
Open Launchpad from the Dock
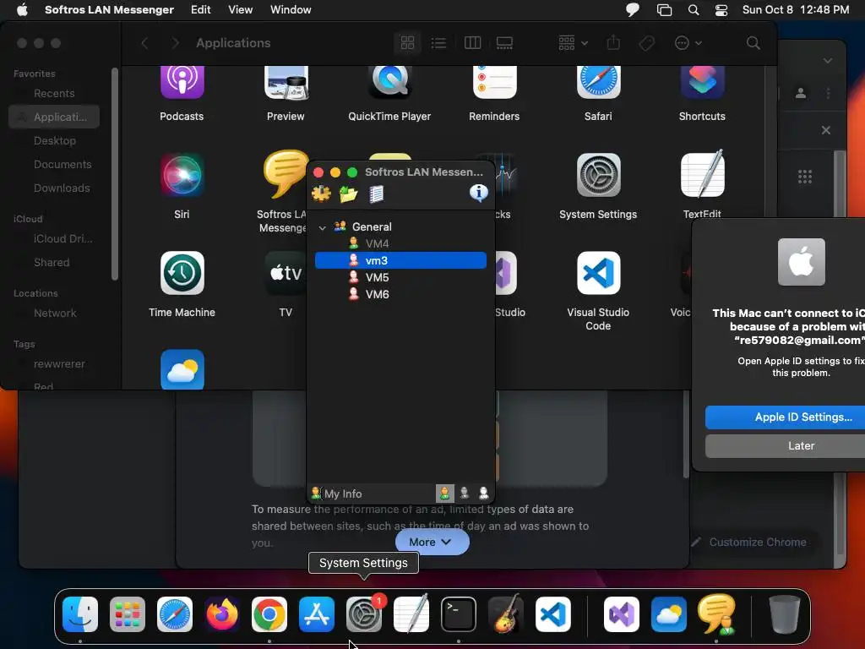(128, 614)
